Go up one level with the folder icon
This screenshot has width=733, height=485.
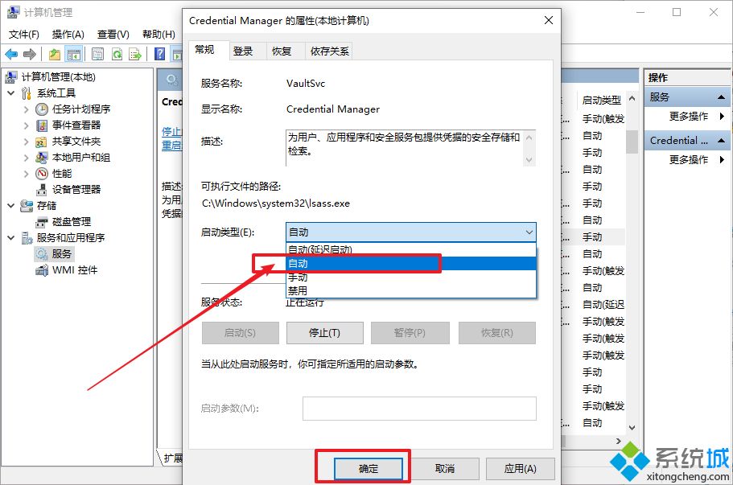click(x=55, y=55)
